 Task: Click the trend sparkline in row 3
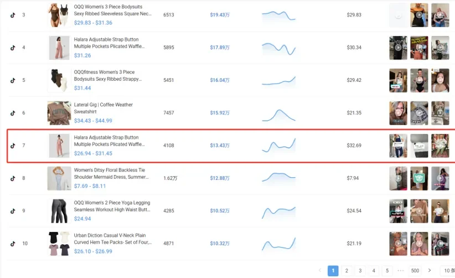[x=278, y=16]
